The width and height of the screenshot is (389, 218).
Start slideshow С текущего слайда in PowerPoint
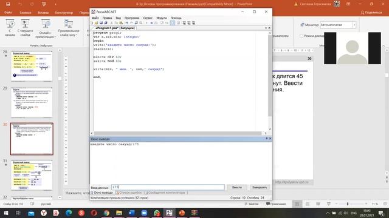25,28
